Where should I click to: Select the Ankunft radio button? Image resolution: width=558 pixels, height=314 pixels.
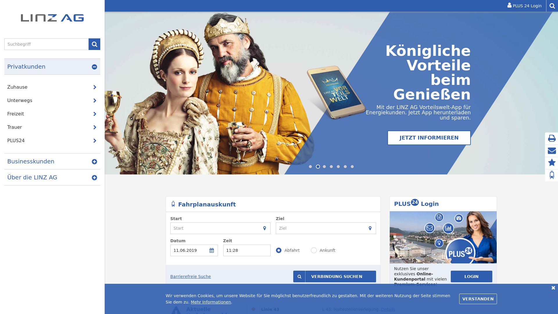click(x=314, y=250)
